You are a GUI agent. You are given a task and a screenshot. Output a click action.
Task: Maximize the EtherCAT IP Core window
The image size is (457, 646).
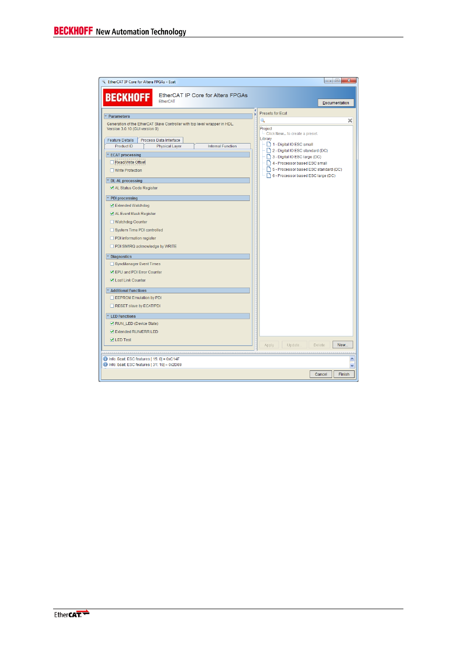click(337, 80)
